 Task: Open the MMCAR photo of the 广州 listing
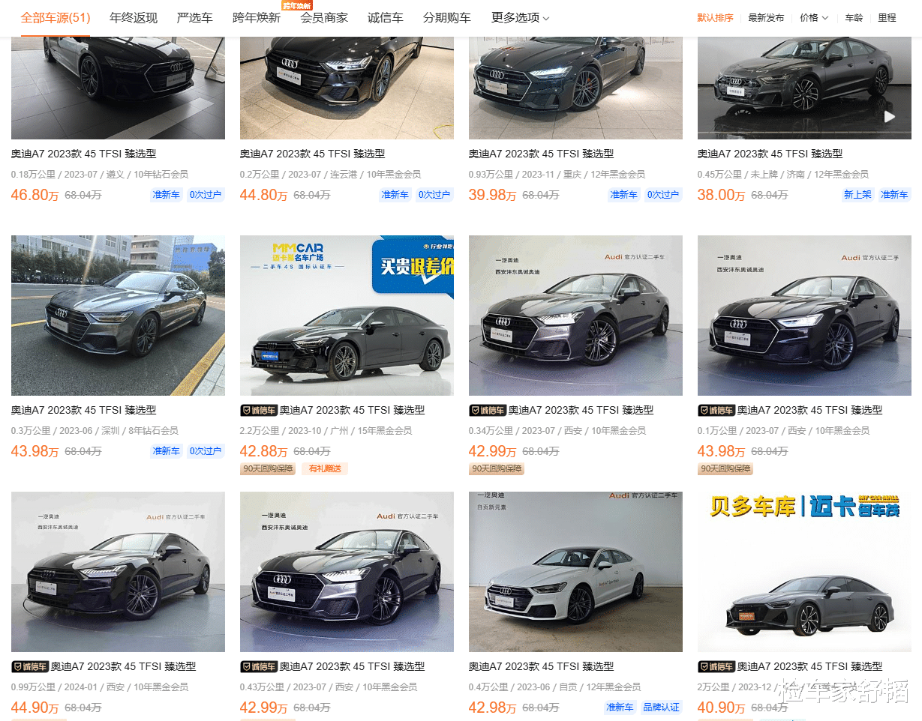347,316
